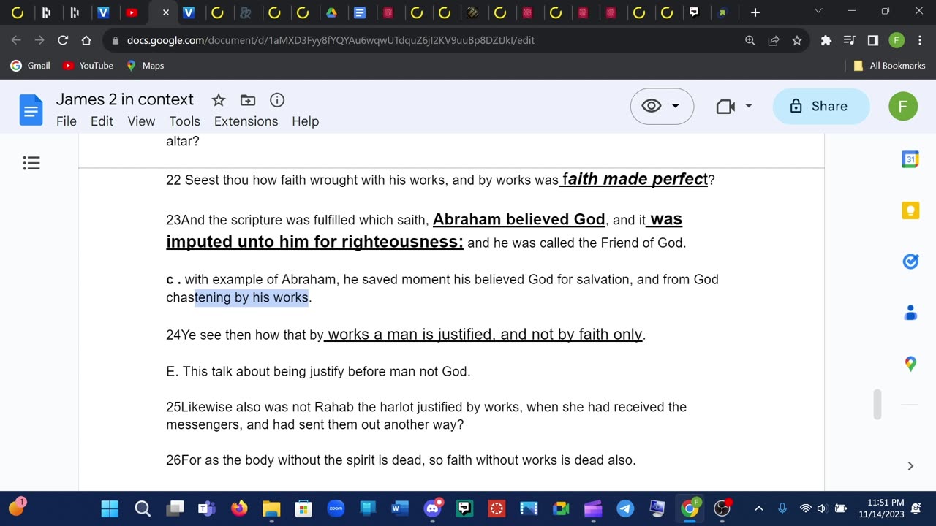Screen dimensions: 936x526
Task: Open Windows Start menu
Action: [110, 508]
